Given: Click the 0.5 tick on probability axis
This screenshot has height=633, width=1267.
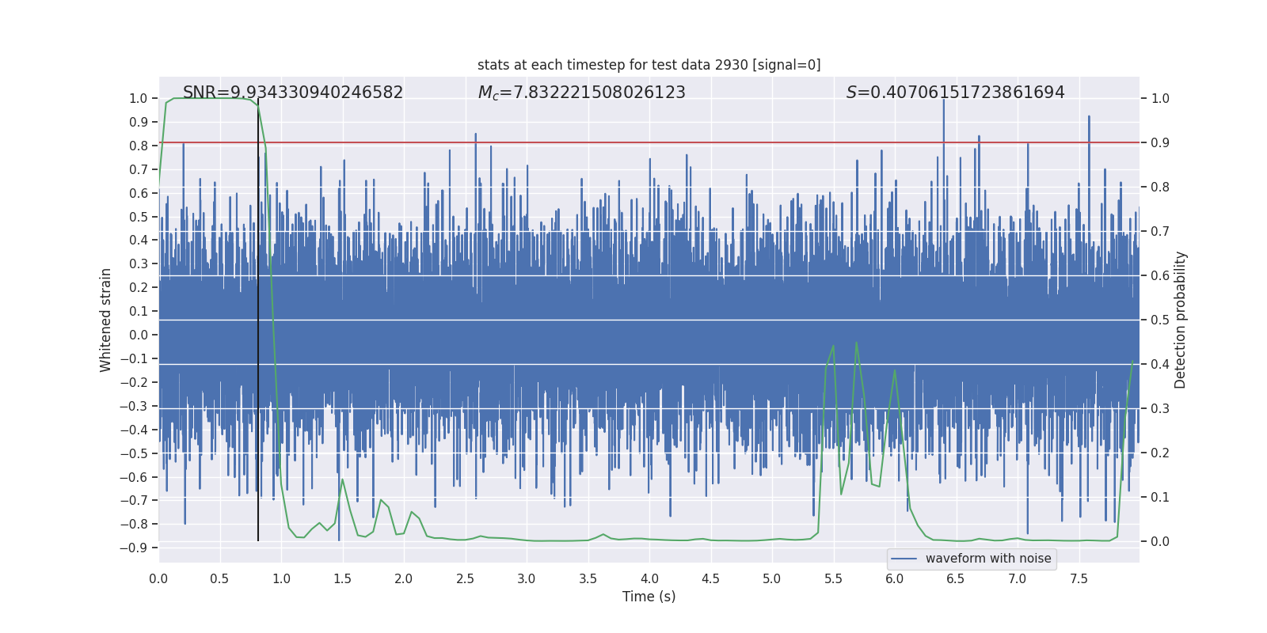Looking at the screenshot, I should (x=1160, y=320).
